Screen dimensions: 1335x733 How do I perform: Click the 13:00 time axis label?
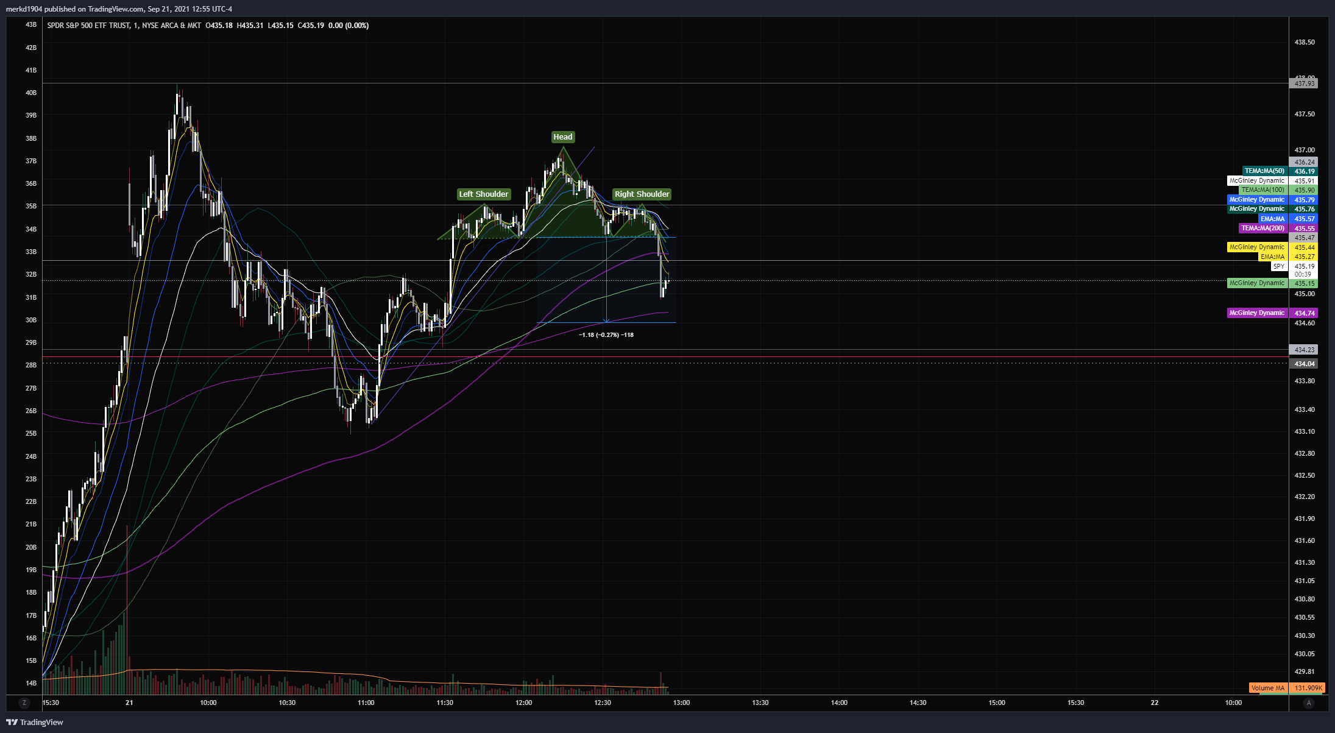click(x=682, y=703)
